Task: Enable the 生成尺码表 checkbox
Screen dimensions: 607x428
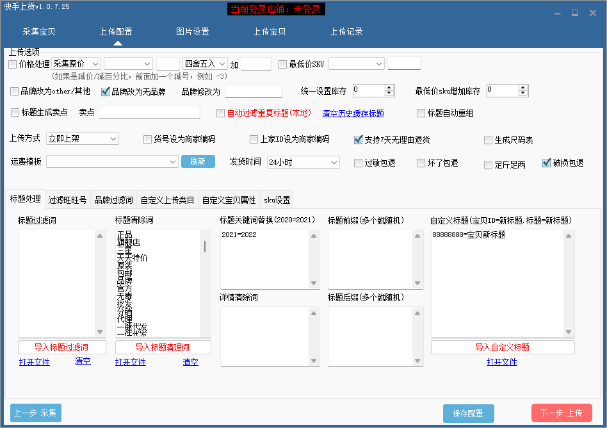Action: (487, 139)
